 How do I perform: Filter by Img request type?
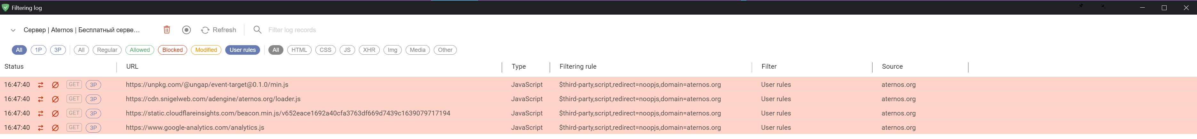[x=392, y=50]
